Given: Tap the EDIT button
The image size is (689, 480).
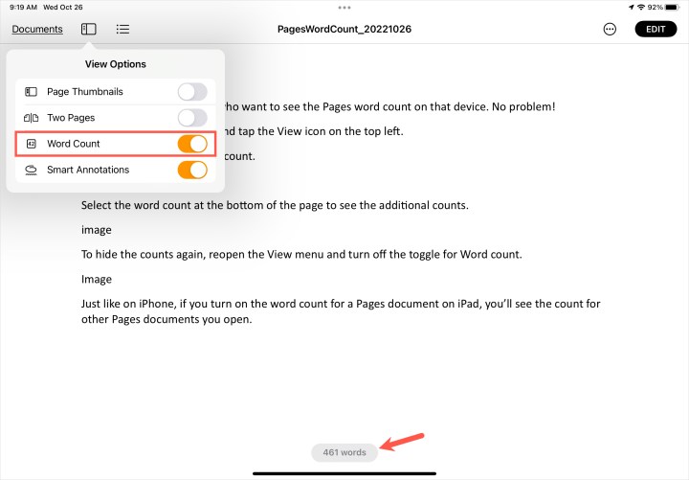Looking at the screenshot, I should 656,29.
